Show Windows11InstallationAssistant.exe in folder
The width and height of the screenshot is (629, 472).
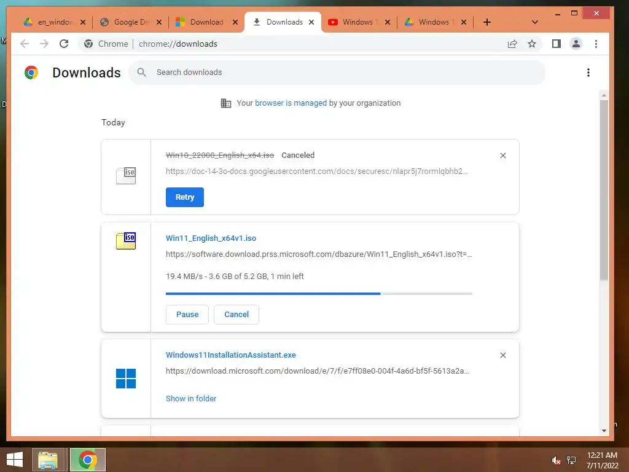(x=191, y=398)
